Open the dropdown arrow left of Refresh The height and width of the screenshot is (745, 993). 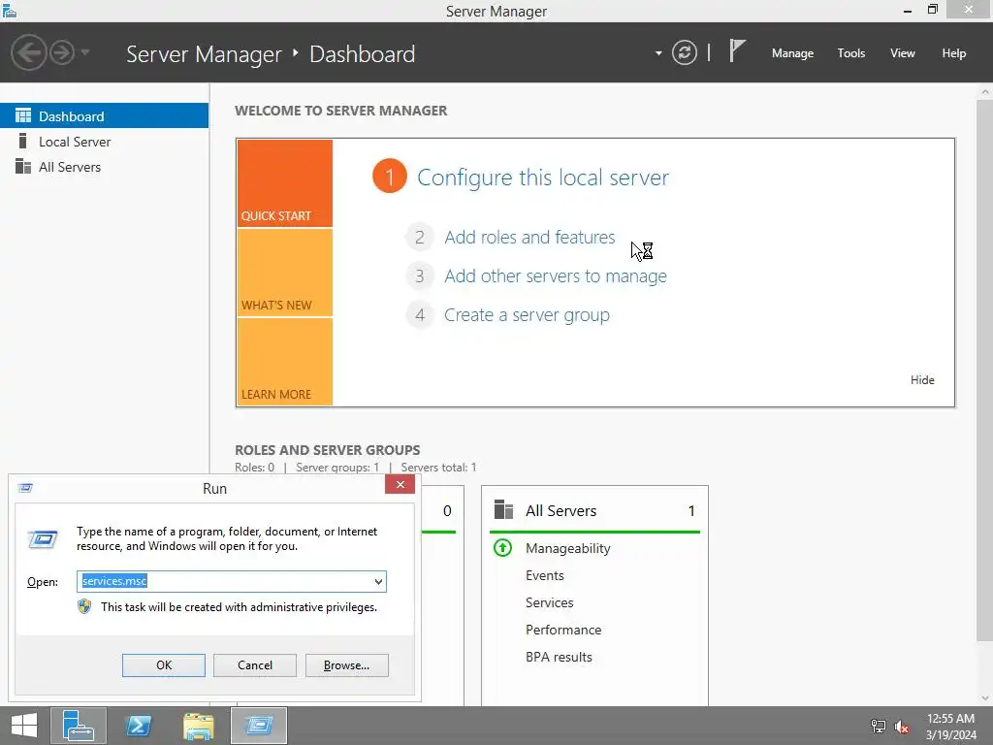(658, 53)
